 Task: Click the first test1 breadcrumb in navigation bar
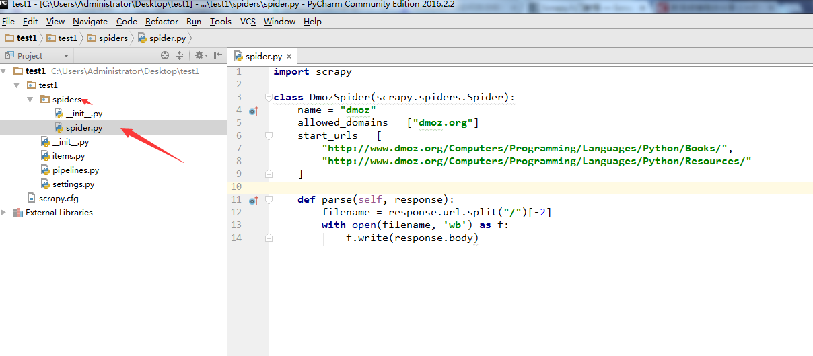click(x=21, y=38)
